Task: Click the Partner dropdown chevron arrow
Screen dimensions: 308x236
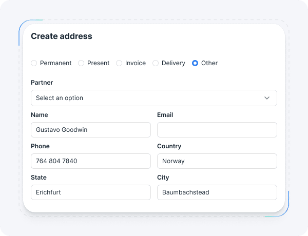Action: 267,98
